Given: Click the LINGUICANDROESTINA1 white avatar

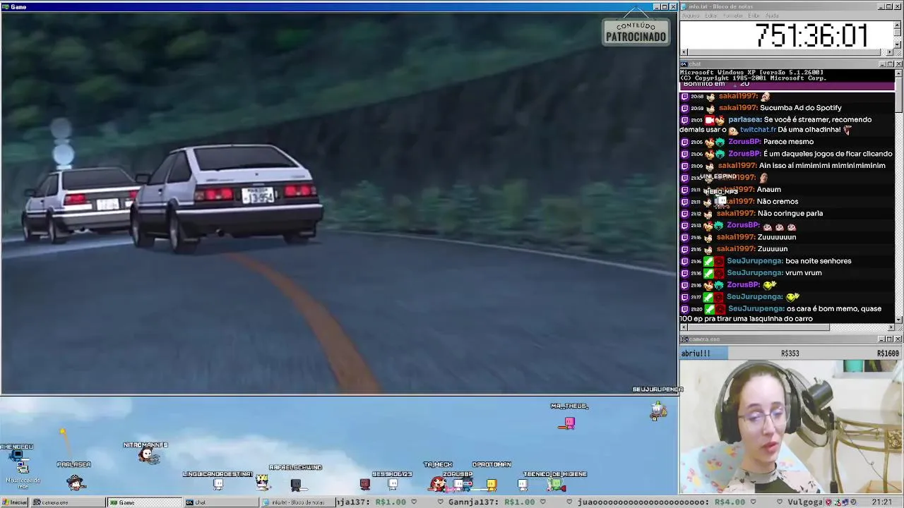Looking at the screenshot, I should tap(218, 484).
